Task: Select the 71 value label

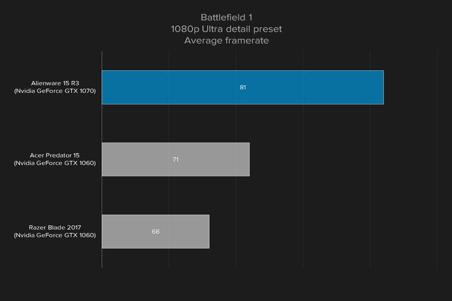Action: [176, 159]
